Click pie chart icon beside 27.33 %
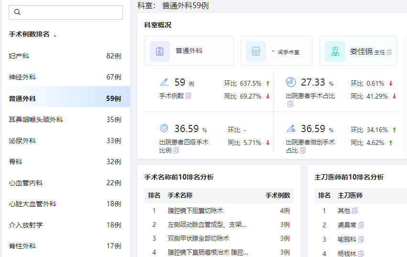 pos(291,82)
